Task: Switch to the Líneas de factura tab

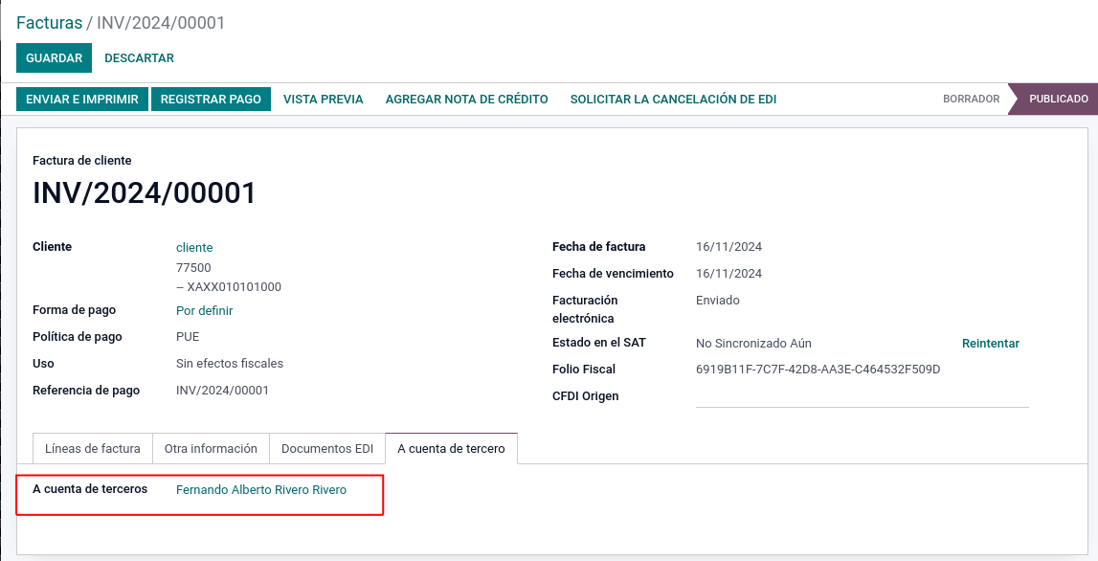Action: (x=93, y=449)
